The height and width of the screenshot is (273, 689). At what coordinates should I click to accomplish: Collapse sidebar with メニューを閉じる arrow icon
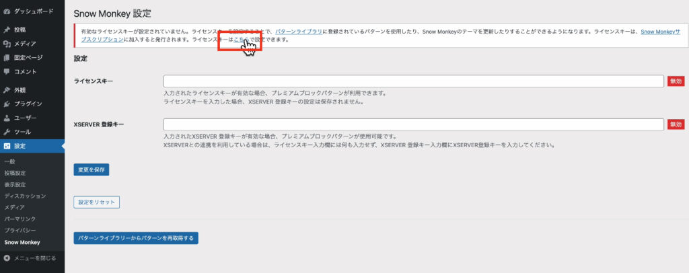point(7,258)
